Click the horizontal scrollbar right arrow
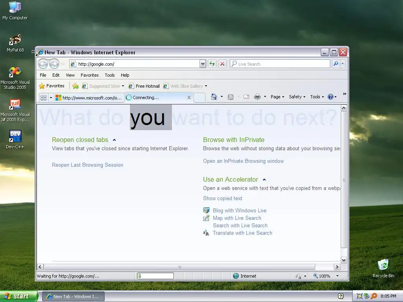This screenshot has height=302, width=403. click(x=337, y=267)
